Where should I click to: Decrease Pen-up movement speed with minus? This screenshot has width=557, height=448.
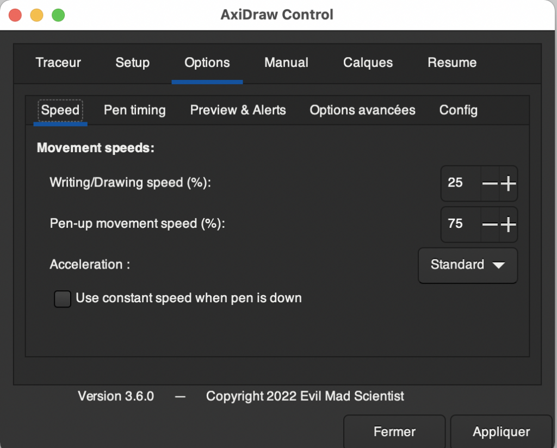point(490,224)
